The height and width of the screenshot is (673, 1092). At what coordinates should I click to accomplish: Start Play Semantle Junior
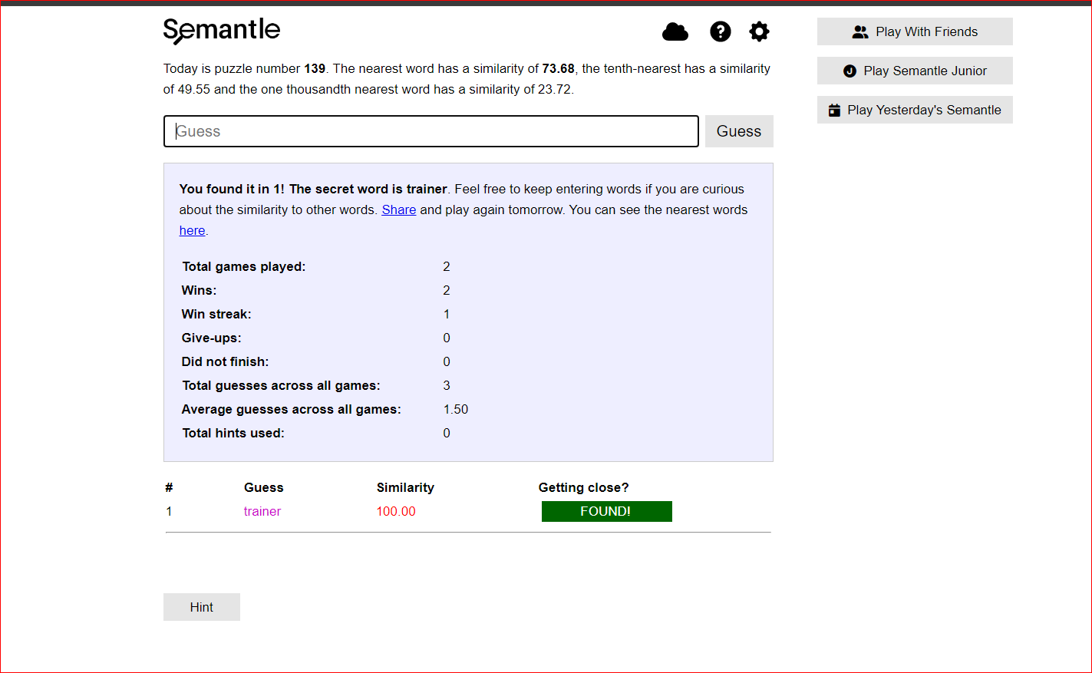pyautogui.click(x=914, y=71)
